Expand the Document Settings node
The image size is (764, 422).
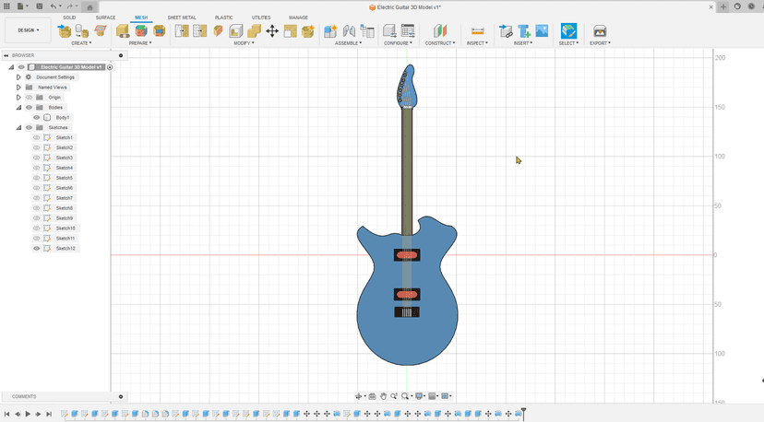tap(18, 77)
